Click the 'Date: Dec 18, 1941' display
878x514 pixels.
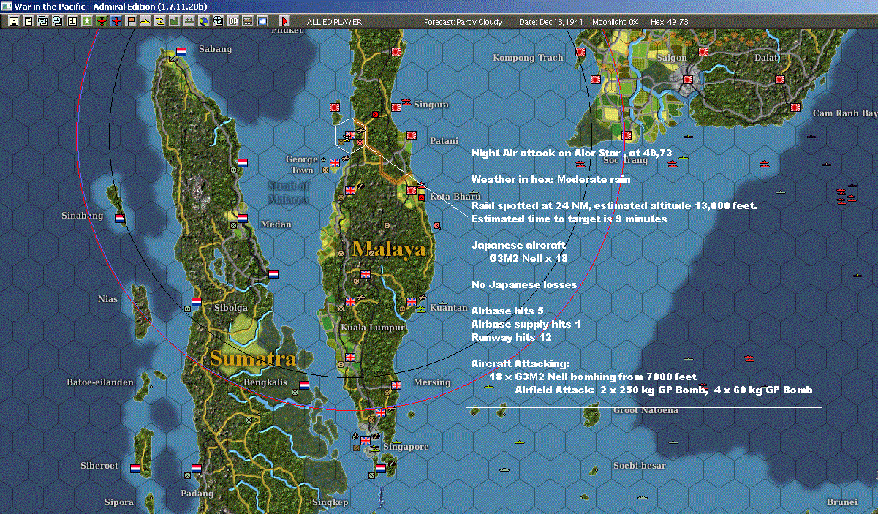pos(550,22)
